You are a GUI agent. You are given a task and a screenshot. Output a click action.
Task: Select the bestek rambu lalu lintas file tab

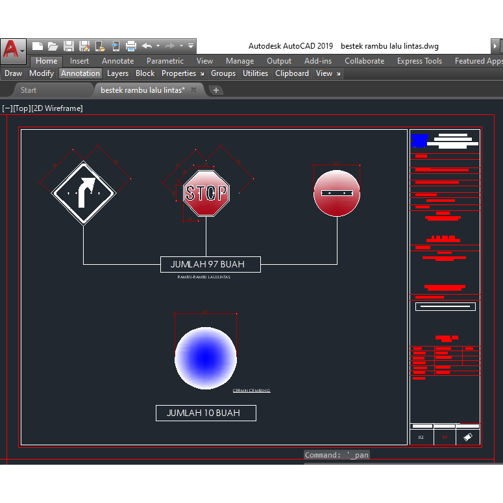point(143,90)
